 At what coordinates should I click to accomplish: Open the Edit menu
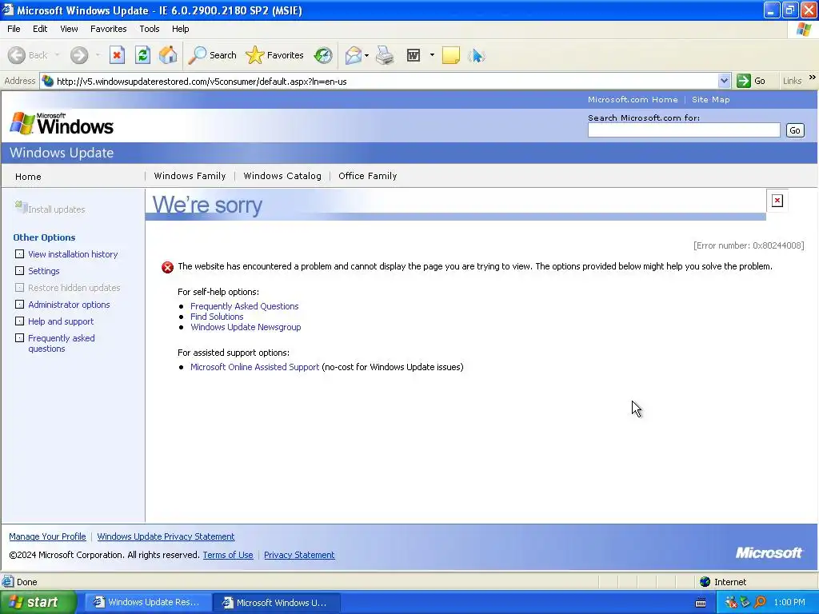40,30
